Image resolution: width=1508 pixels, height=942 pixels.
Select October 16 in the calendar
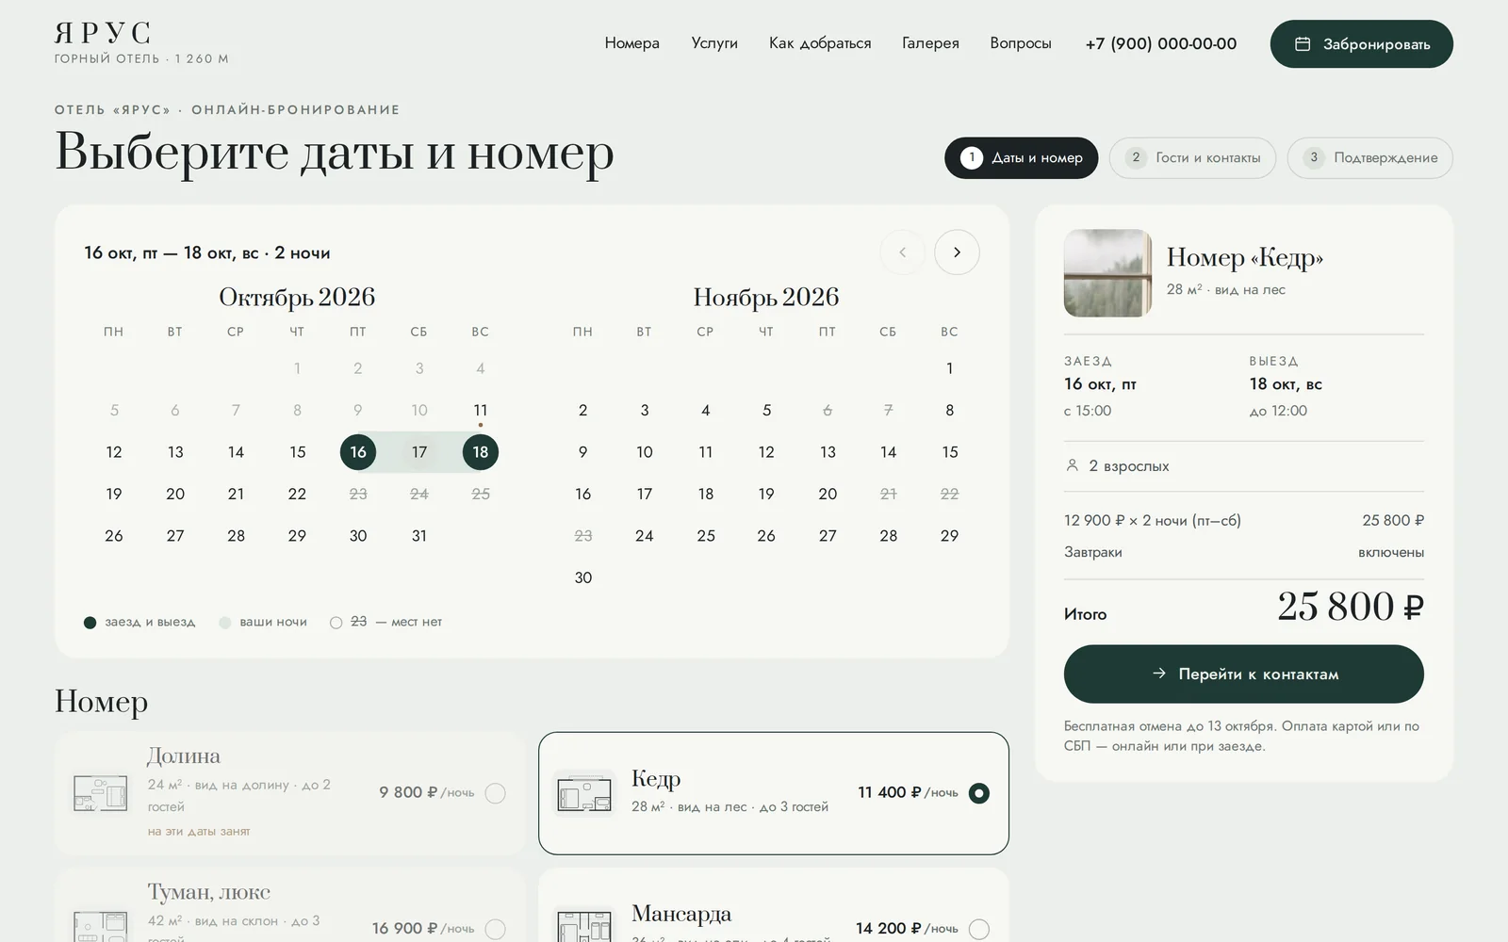358,452
